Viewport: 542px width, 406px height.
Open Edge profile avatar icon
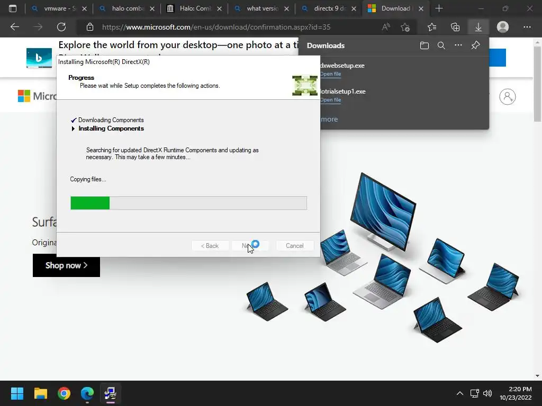(503, 27)
